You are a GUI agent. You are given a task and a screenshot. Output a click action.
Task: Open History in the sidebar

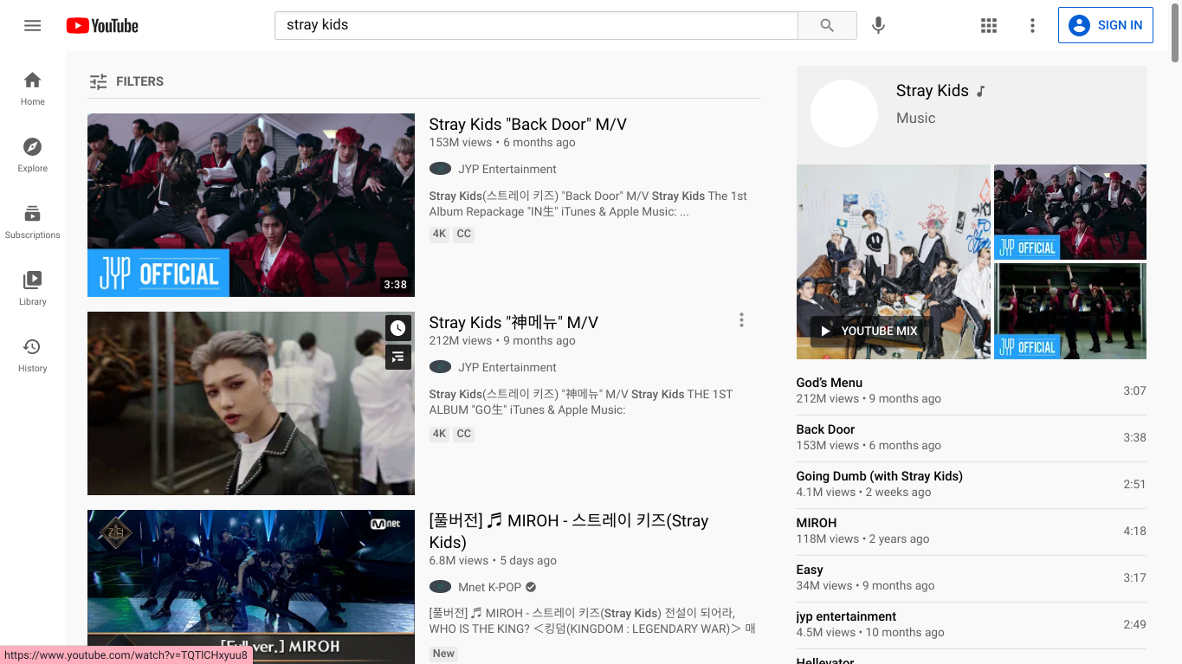click(x=33, y=355)
